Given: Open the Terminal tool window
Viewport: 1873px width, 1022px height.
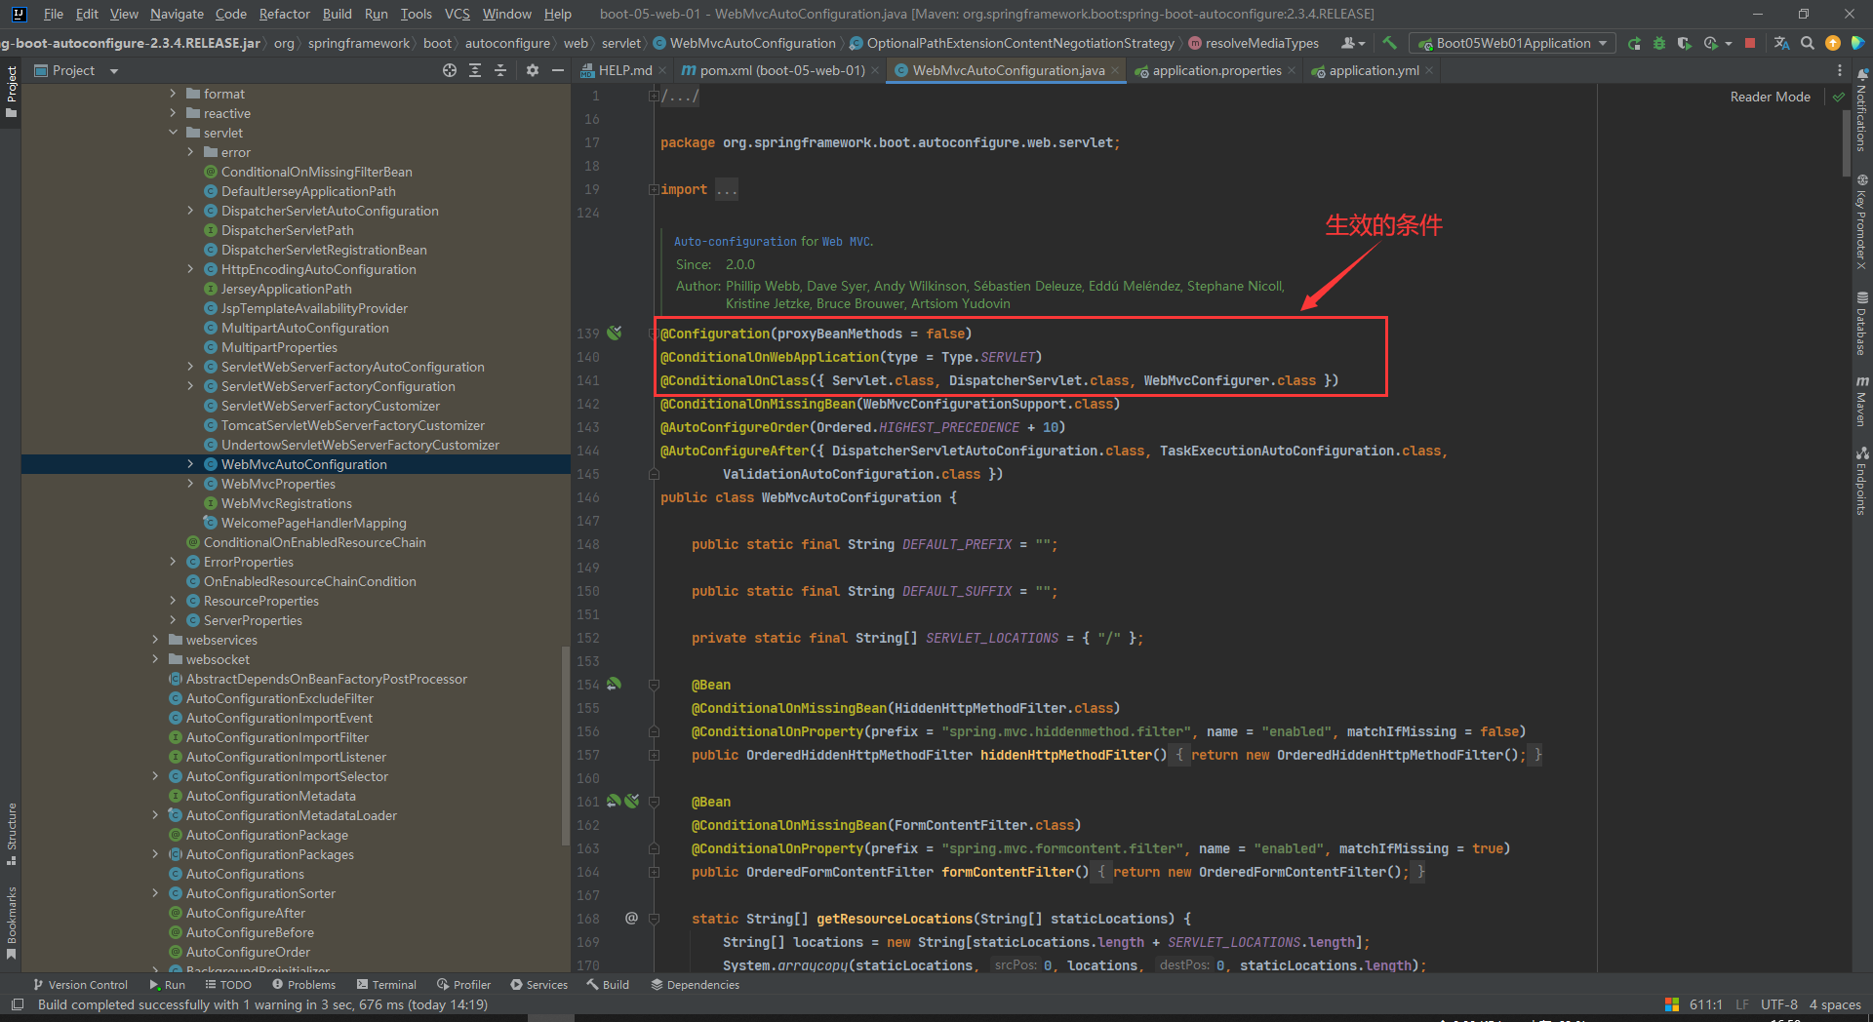Looking at the screenshot, I should [386, 985].
